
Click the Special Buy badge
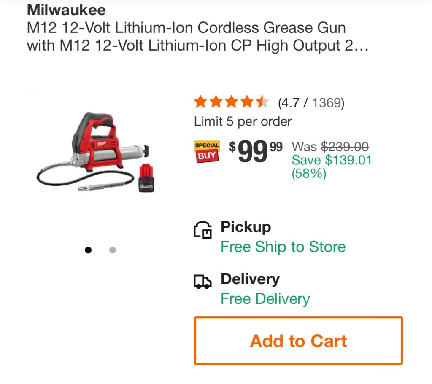click(x=207, y=151)
